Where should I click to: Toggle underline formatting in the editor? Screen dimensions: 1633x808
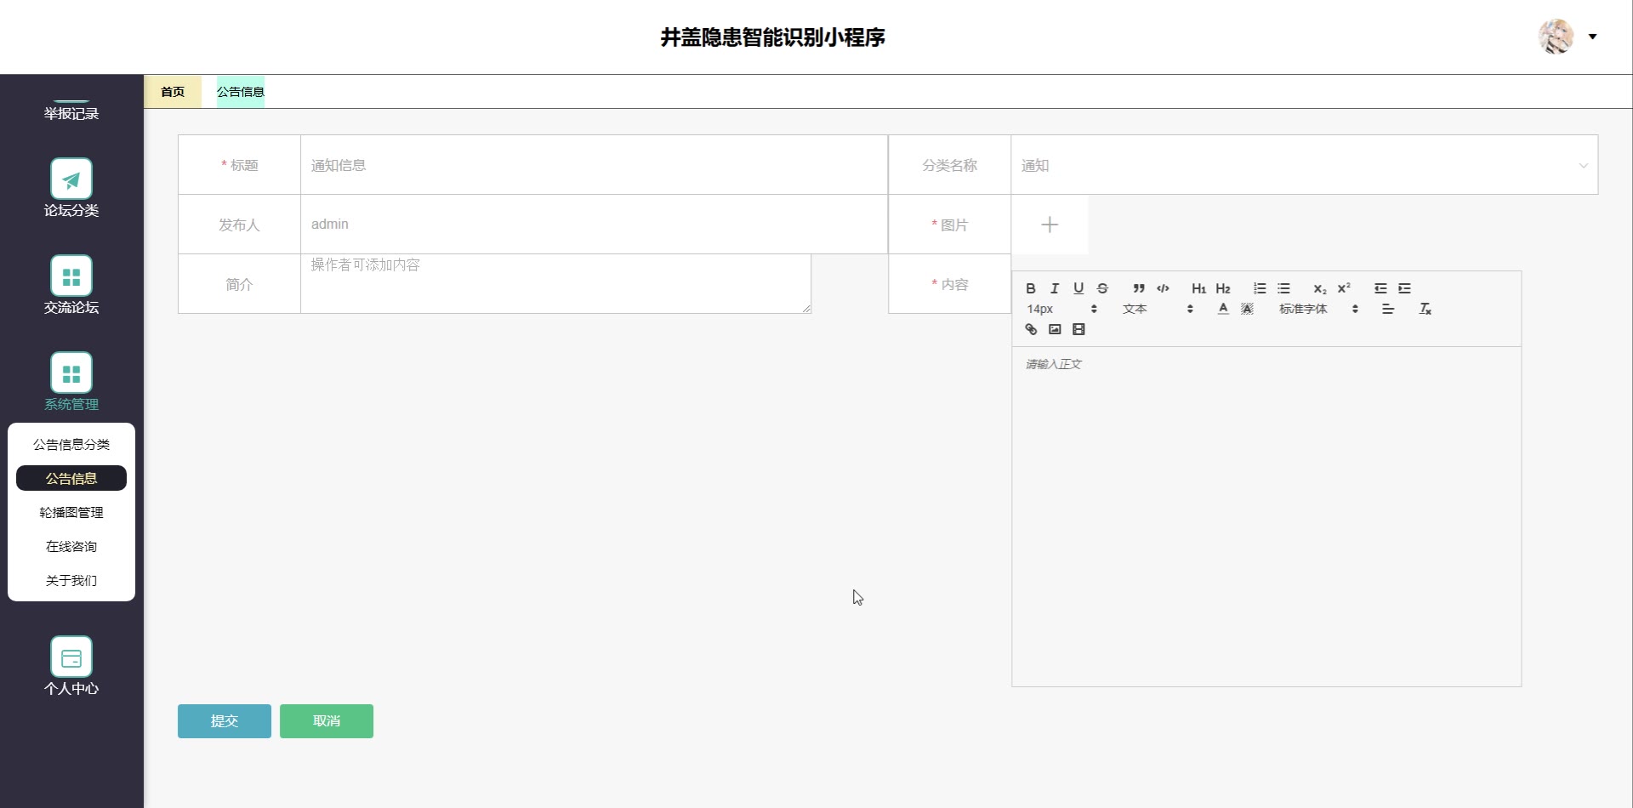(x=1078, y=288)
